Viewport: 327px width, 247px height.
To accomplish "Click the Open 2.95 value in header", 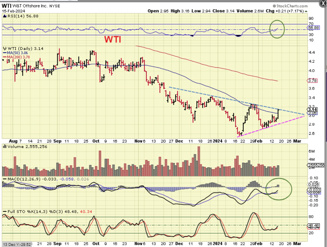I will [158, 11].
